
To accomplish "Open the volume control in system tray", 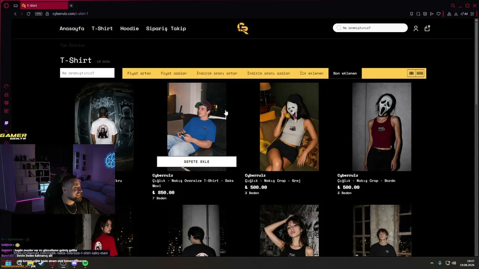I will tap(454, 263).
